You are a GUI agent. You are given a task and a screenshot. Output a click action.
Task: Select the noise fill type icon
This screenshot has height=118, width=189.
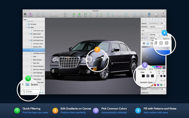(167, 43)
